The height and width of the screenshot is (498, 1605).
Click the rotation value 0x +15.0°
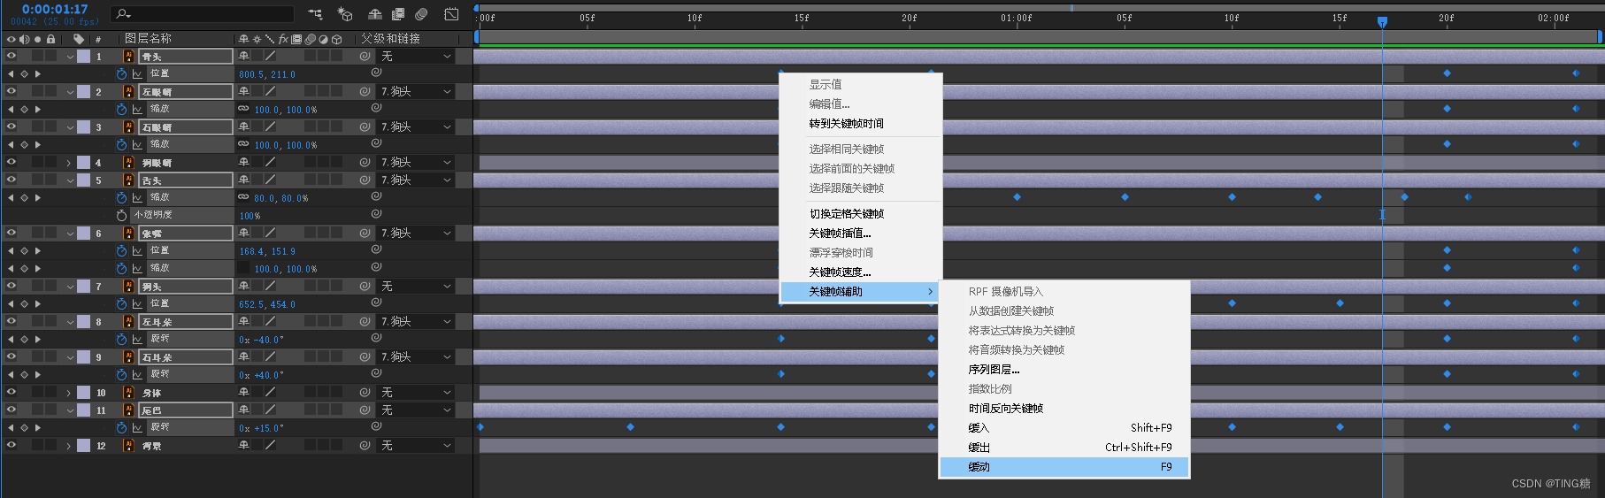[x=261, y=428]
